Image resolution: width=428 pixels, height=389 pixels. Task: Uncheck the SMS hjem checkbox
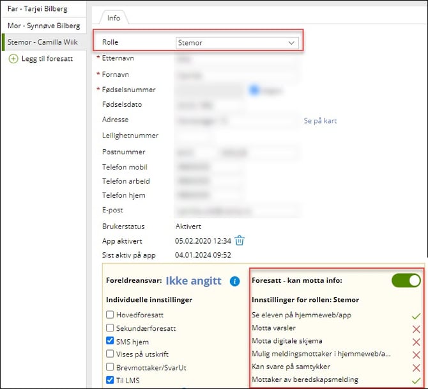tap(111, 341)
